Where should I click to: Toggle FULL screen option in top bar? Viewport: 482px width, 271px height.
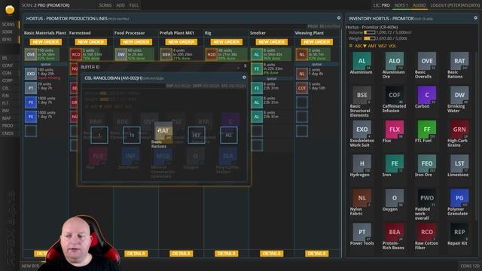coord(134,5)
